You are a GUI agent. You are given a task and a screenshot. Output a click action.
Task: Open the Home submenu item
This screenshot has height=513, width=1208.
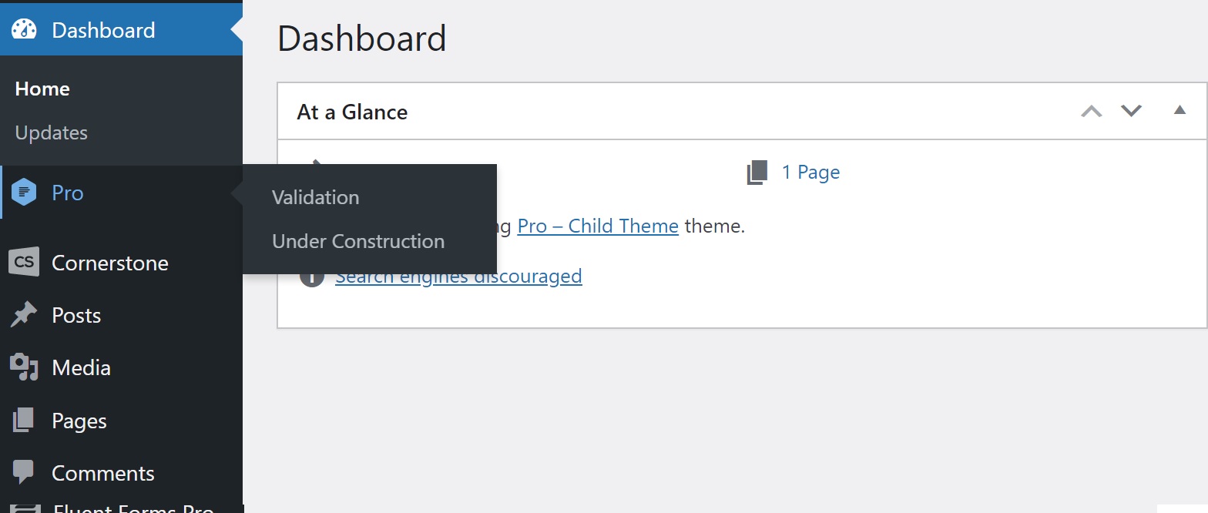[42, 89]
